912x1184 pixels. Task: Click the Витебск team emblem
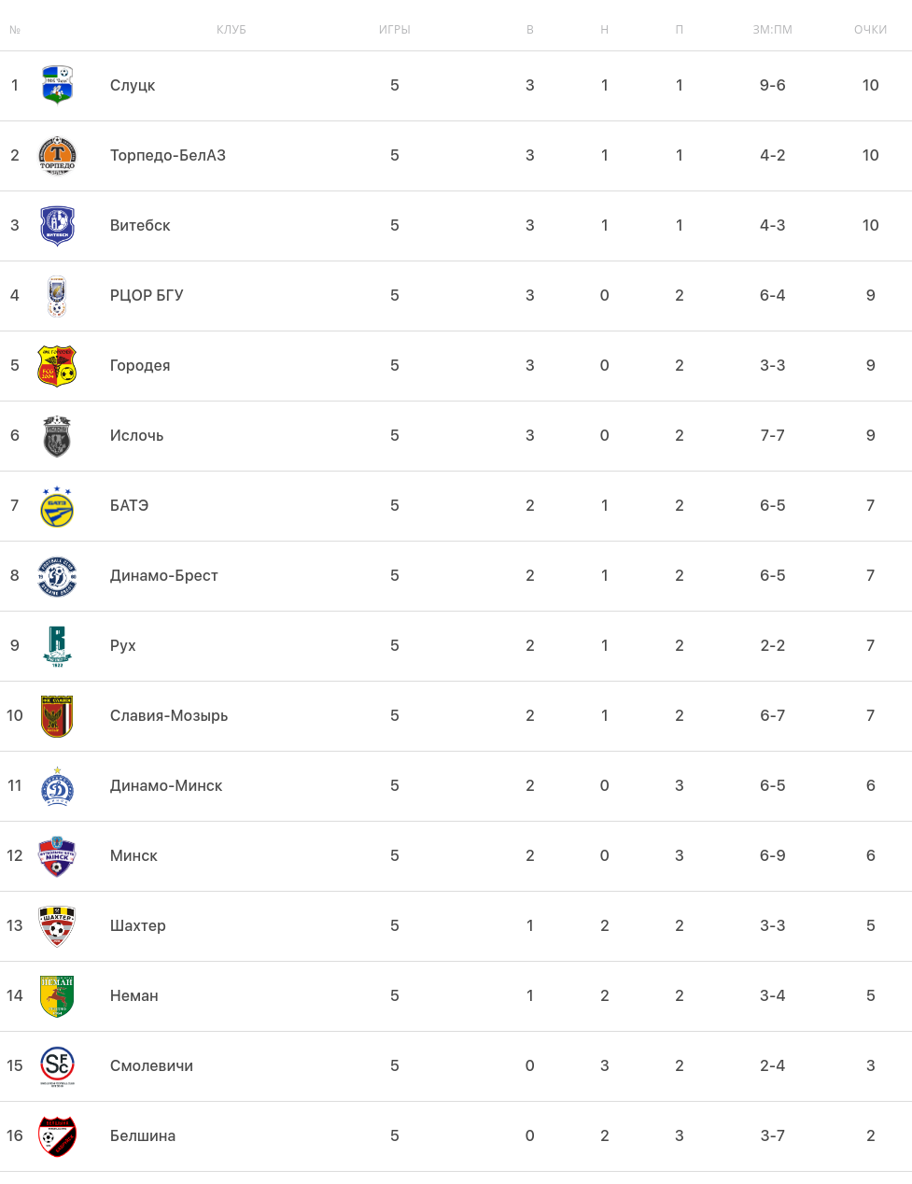57,225
